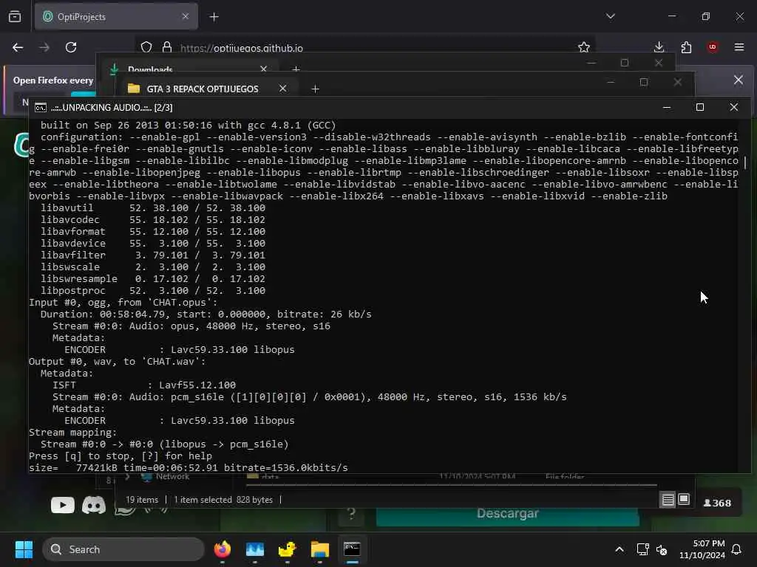Open Firefox from the taskbar

click(223, 549)
